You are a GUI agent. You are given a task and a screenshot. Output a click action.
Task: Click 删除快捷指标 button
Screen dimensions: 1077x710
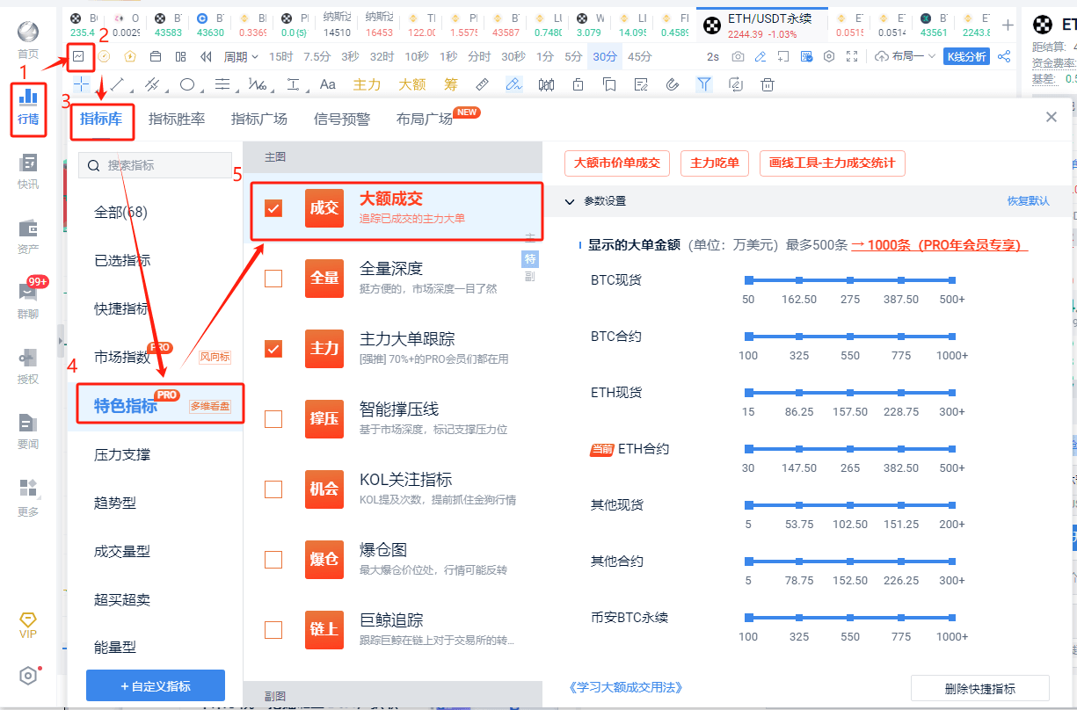coord(980,688)
